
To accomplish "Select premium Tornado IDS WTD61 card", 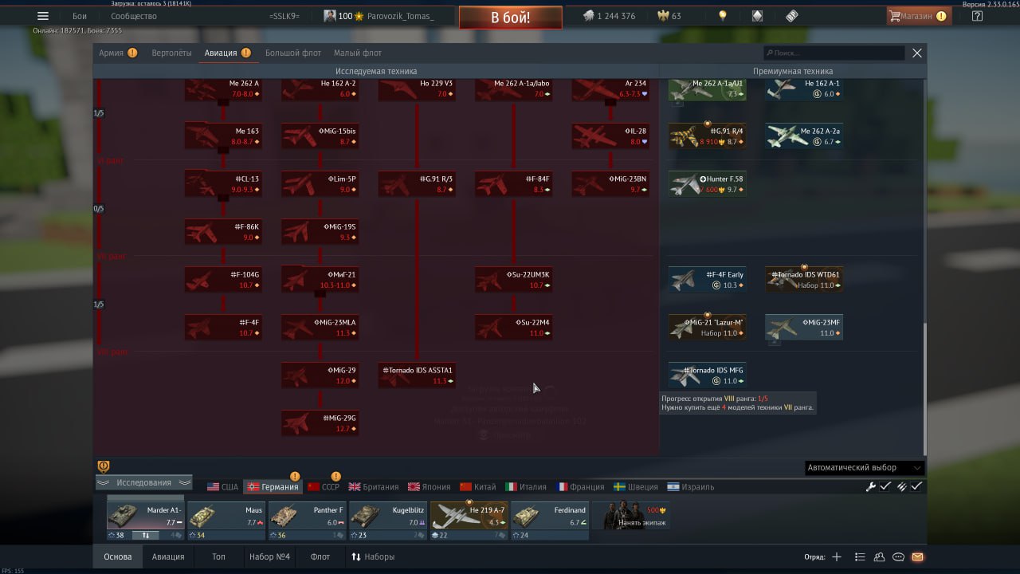I will pos(804,280).
